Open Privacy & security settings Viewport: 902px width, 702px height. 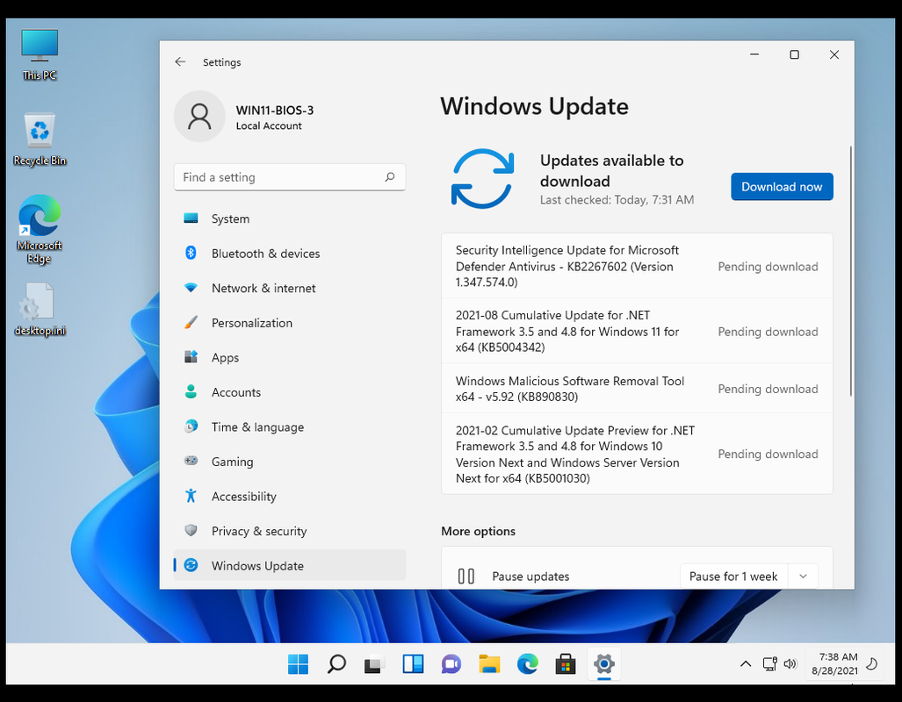[290, 531]
